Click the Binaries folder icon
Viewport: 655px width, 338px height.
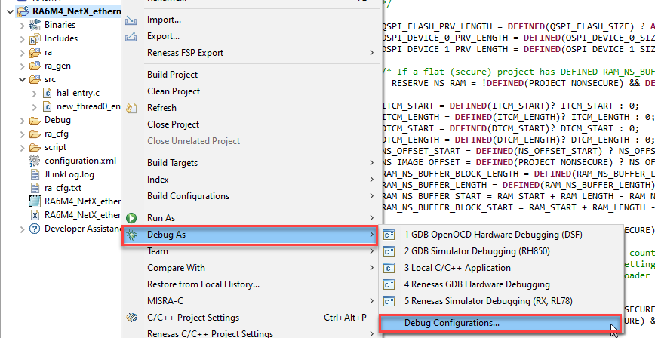click(x=35, y=25)
